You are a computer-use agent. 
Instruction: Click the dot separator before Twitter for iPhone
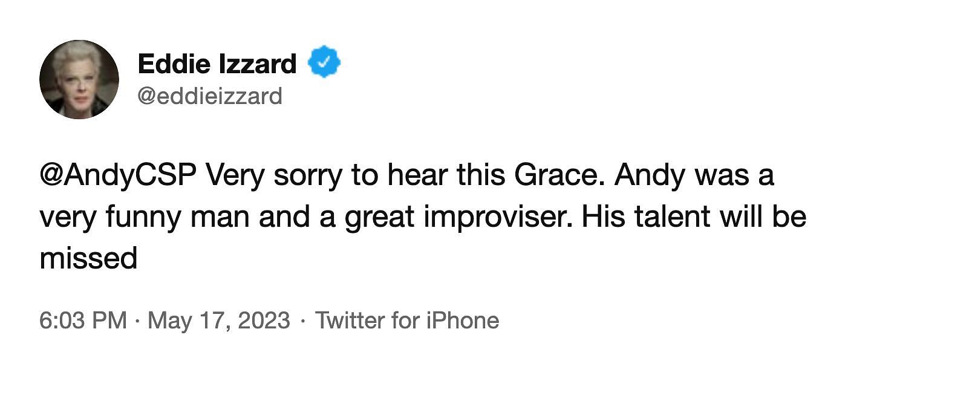pos(302,321)
